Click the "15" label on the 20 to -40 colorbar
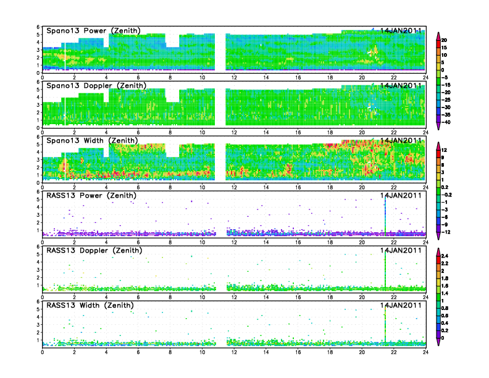This screenshot has width=489, height=378. click(x=444, y=48)
